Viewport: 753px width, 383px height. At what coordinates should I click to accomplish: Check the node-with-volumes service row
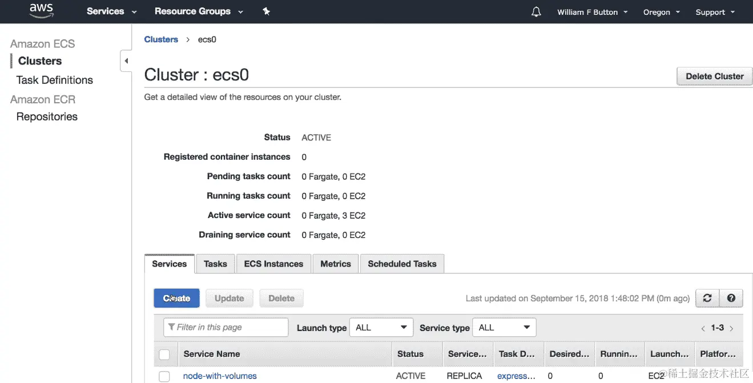(164, 376)
